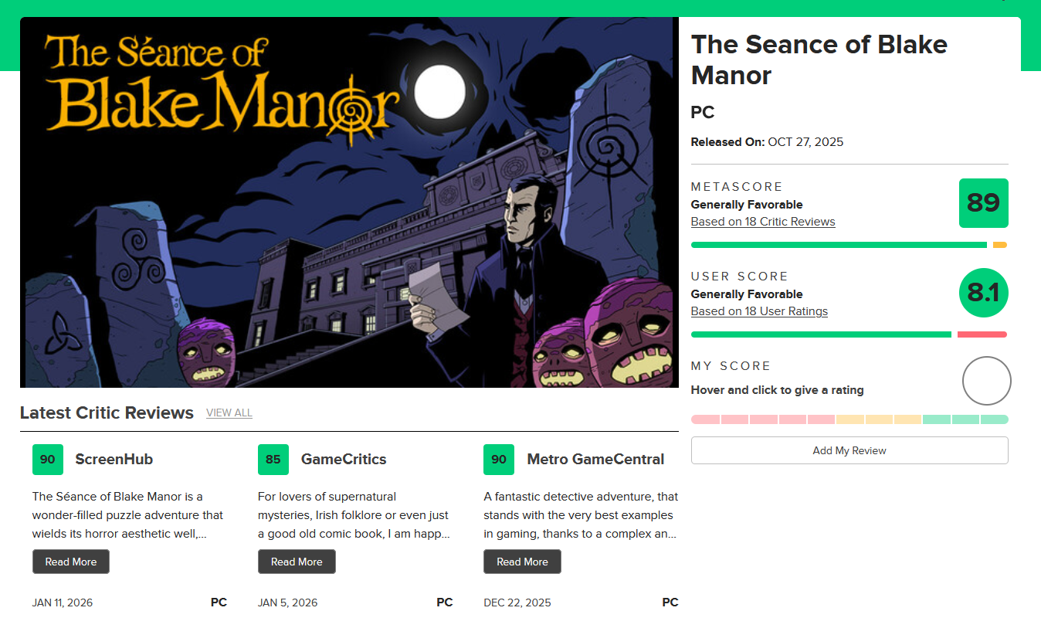Screen dimensions: 1041x628
Task: Click GameCritics' 85 score badge
Action: (273, 460)
